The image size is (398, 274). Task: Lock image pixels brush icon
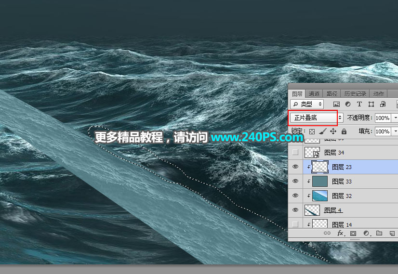(x=323, y=131)
